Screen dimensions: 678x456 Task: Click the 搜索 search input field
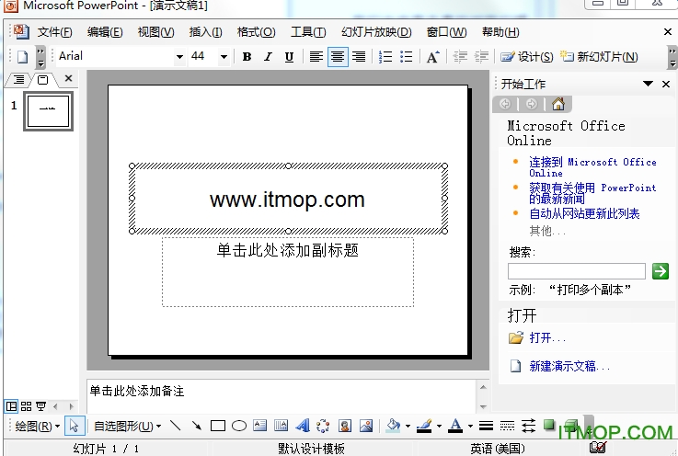pos(577,271)
